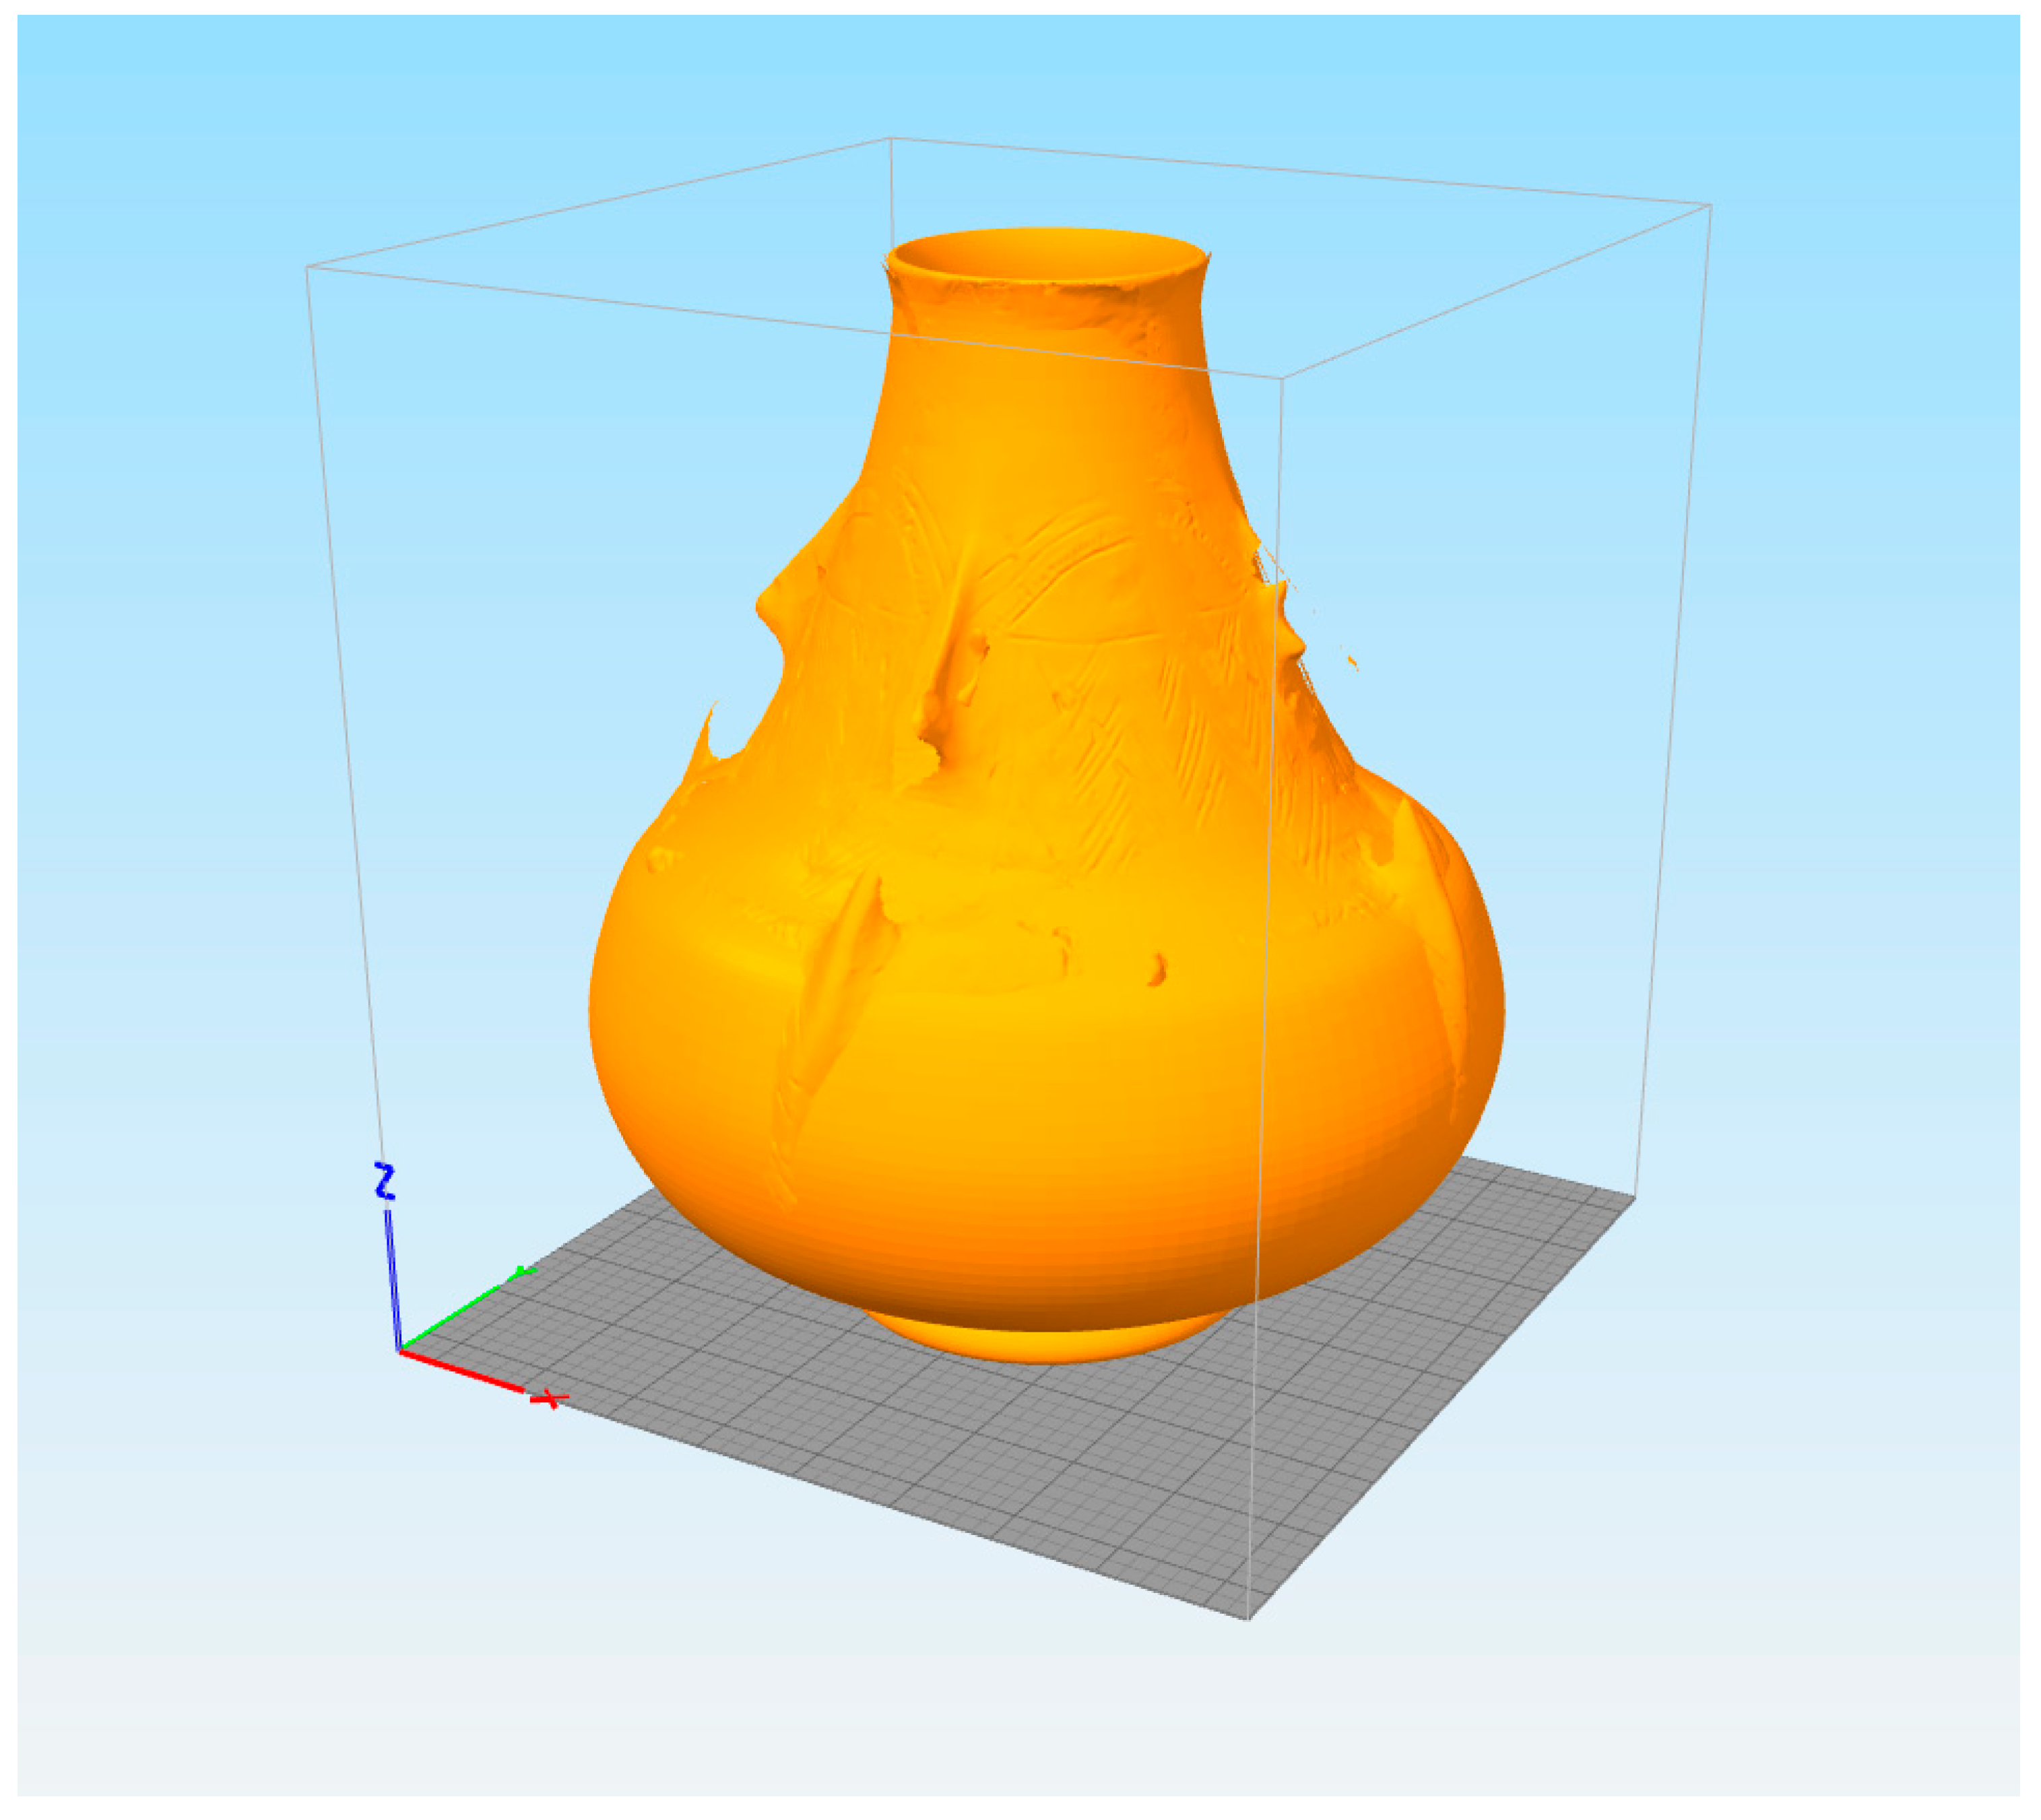2041x1820 pixels.
Task: Click the bounding box top front corner
Action: (x=1283, y=378)
